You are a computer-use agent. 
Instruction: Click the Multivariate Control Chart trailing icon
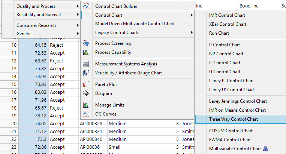pyautogui.click(x=265, y=149)
